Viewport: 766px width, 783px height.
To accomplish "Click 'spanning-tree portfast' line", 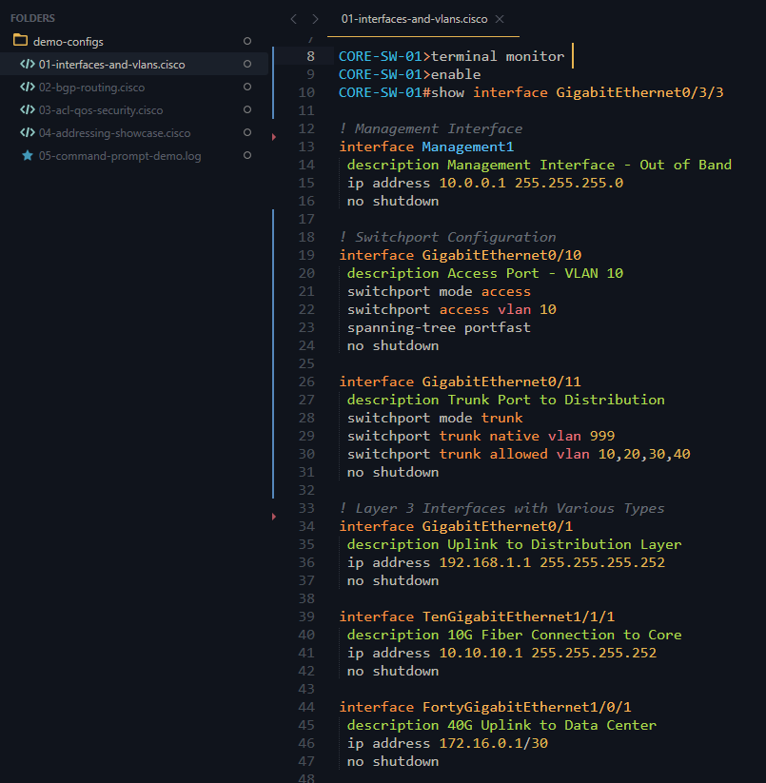I will pos(439,327).
